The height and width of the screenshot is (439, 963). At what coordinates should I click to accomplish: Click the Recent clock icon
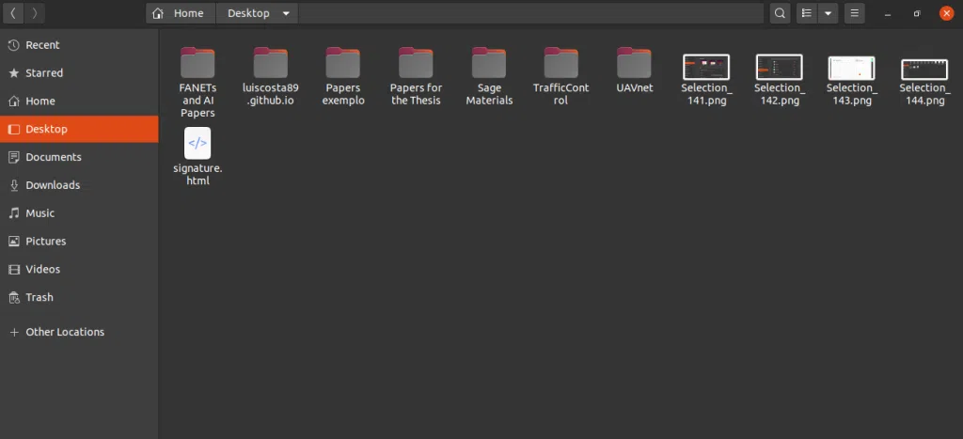[13, 45]
